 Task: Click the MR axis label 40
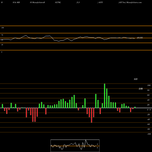(x=148, y=100)
